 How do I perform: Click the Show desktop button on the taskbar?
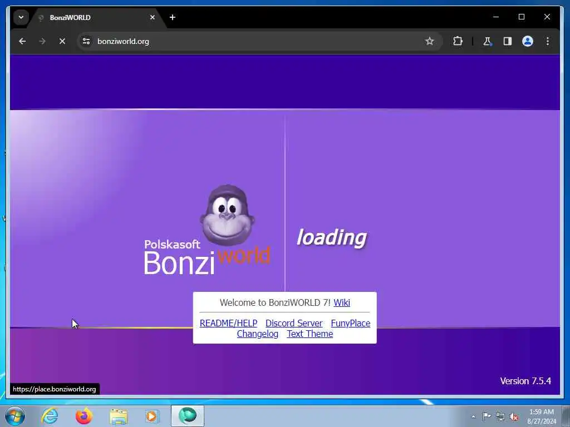[x=566, y=416]
